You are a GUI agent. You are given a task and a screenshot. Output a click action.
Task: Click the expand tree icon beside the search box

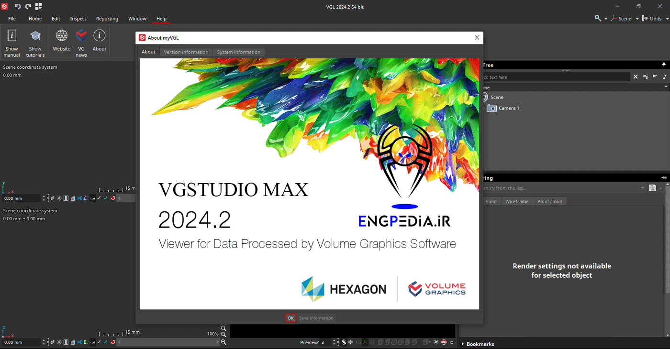(x=646, y=76)
